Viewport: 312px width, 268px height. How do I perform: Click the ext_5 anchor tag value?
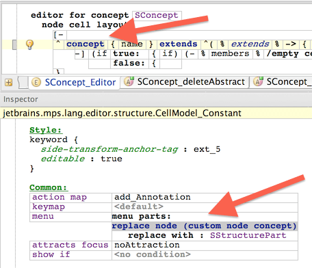207,149
